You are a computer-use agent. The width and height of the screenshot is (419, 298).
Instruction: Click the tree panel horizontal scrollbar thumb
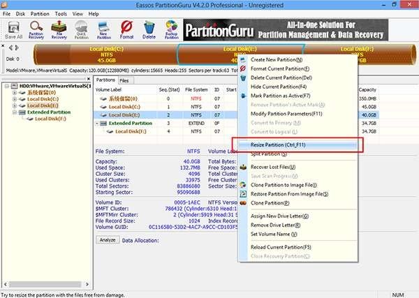click(x=45, y=284)
